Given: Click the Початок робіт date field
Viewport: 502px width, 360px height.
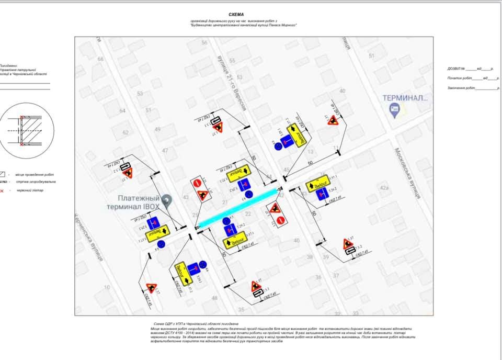Looking at the screenshot, I should point(470,79).
